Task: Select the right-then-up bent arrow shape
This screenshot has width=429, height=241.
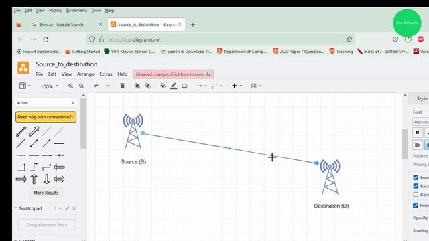Action: (21, 167)
